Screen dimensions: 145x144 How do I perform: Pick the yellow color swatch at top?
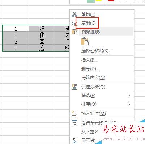tap(99, 1)
